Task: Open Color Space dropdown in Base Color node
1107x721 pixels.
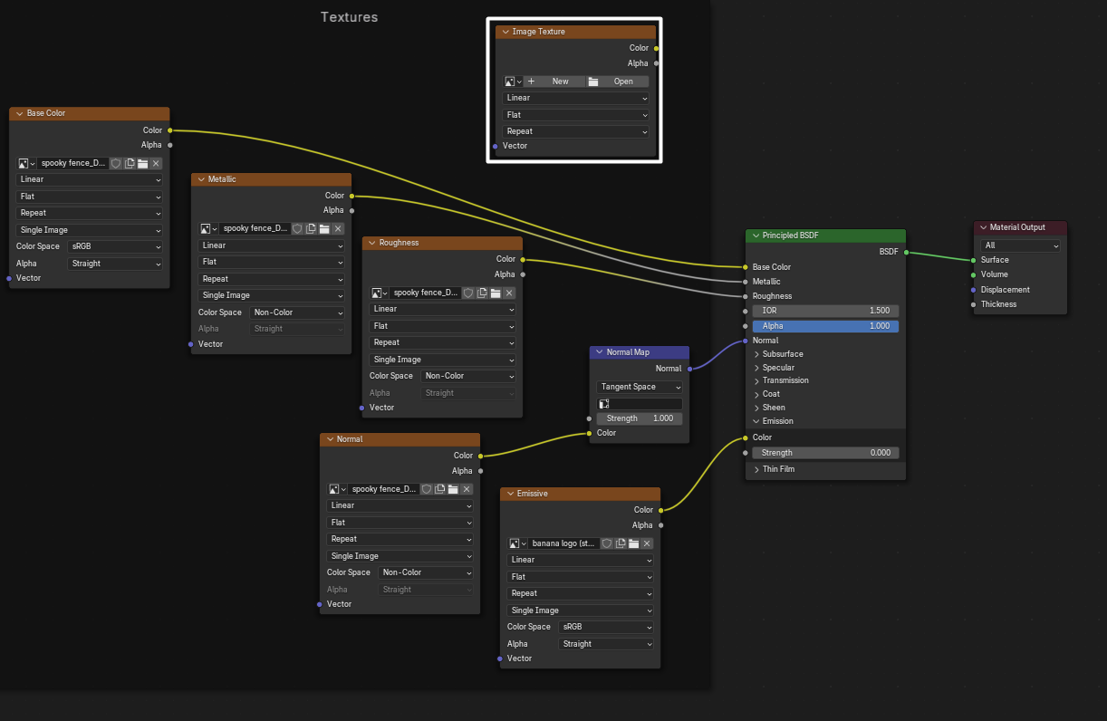Action: click(x=115, y=246)
